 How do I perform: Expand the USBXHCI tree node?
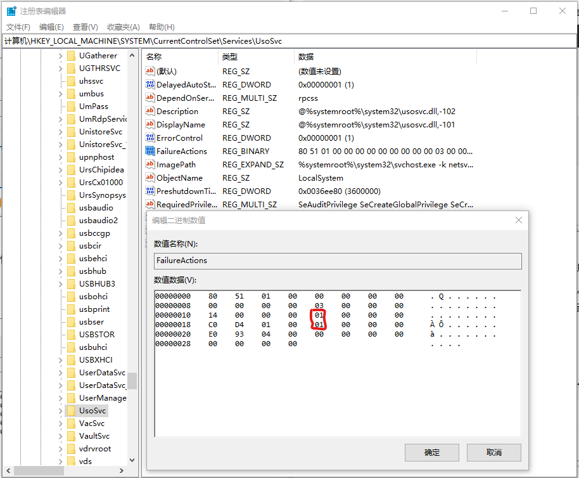tap(61, 360)
